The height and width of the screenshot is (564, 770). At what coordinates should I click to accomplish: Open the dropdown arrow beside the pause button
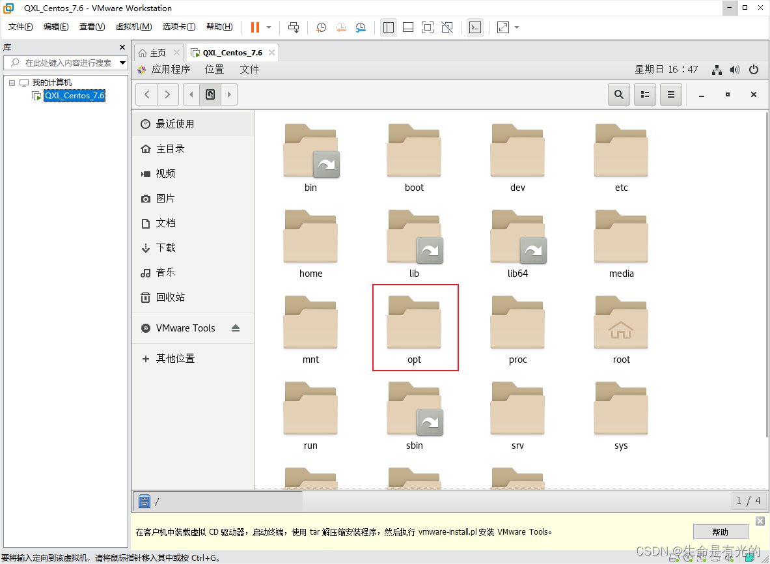pos(269,27)
